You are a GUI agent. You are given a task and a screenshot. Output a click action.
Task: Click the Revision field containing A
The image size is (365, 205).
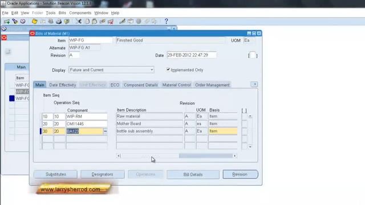[x=74, y=55]
